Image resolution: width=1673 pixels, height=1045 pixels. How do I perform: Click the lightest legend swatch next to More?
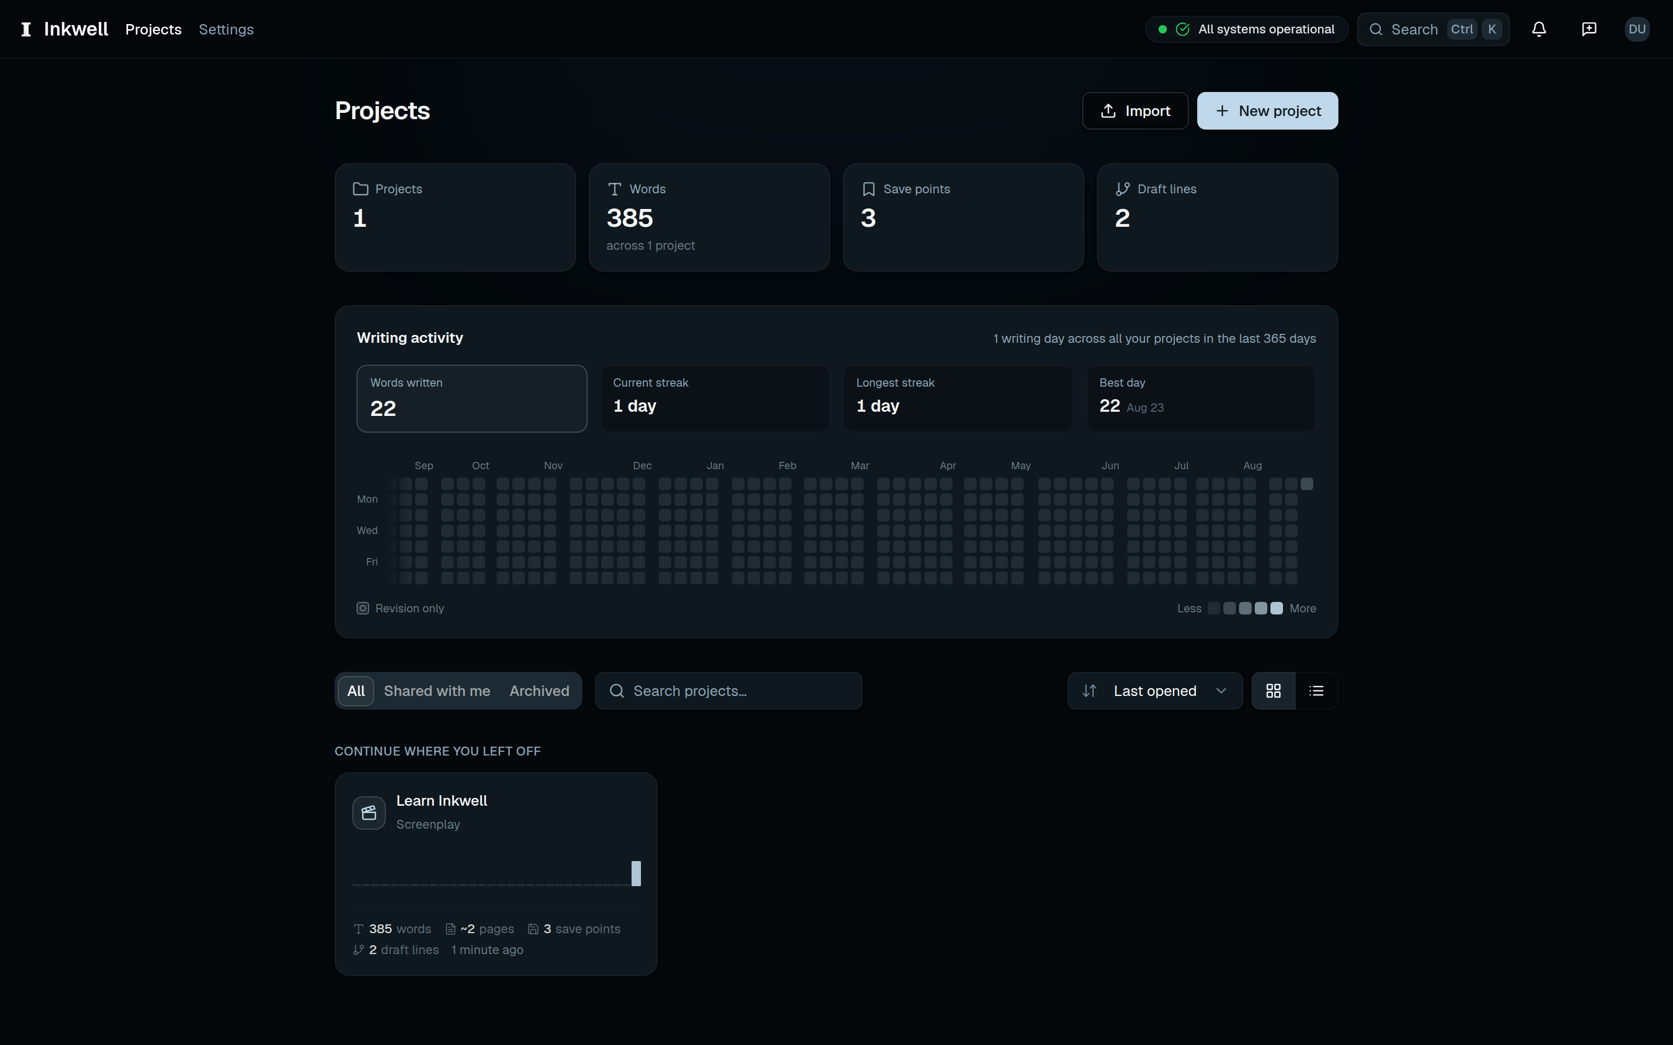click(1276, 608)
